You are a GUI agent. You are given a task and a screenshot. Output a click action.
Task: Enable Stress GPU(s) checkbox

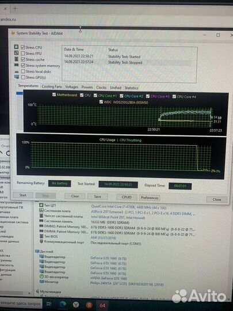click(23, 77)
